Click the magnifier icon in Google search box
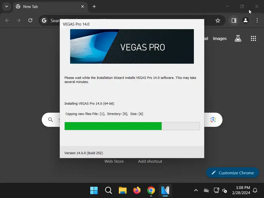 (51, 120)
